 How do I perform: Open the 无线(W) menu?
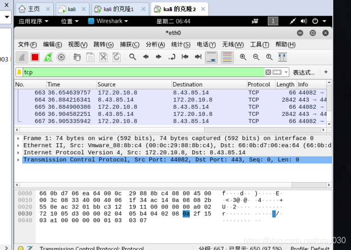click(x=233, y=45)
